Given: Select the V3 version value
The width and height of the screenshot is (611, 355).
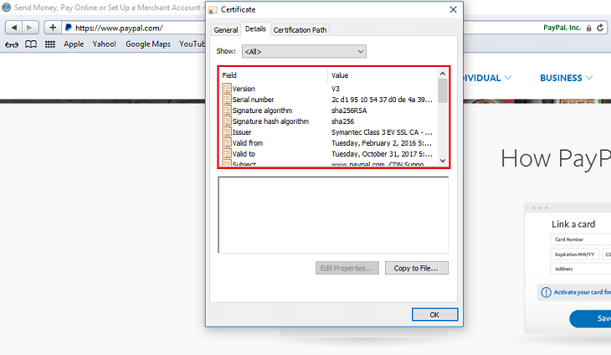Looking at the screenshot, I should pyautogui.click(x=336, y=89).
